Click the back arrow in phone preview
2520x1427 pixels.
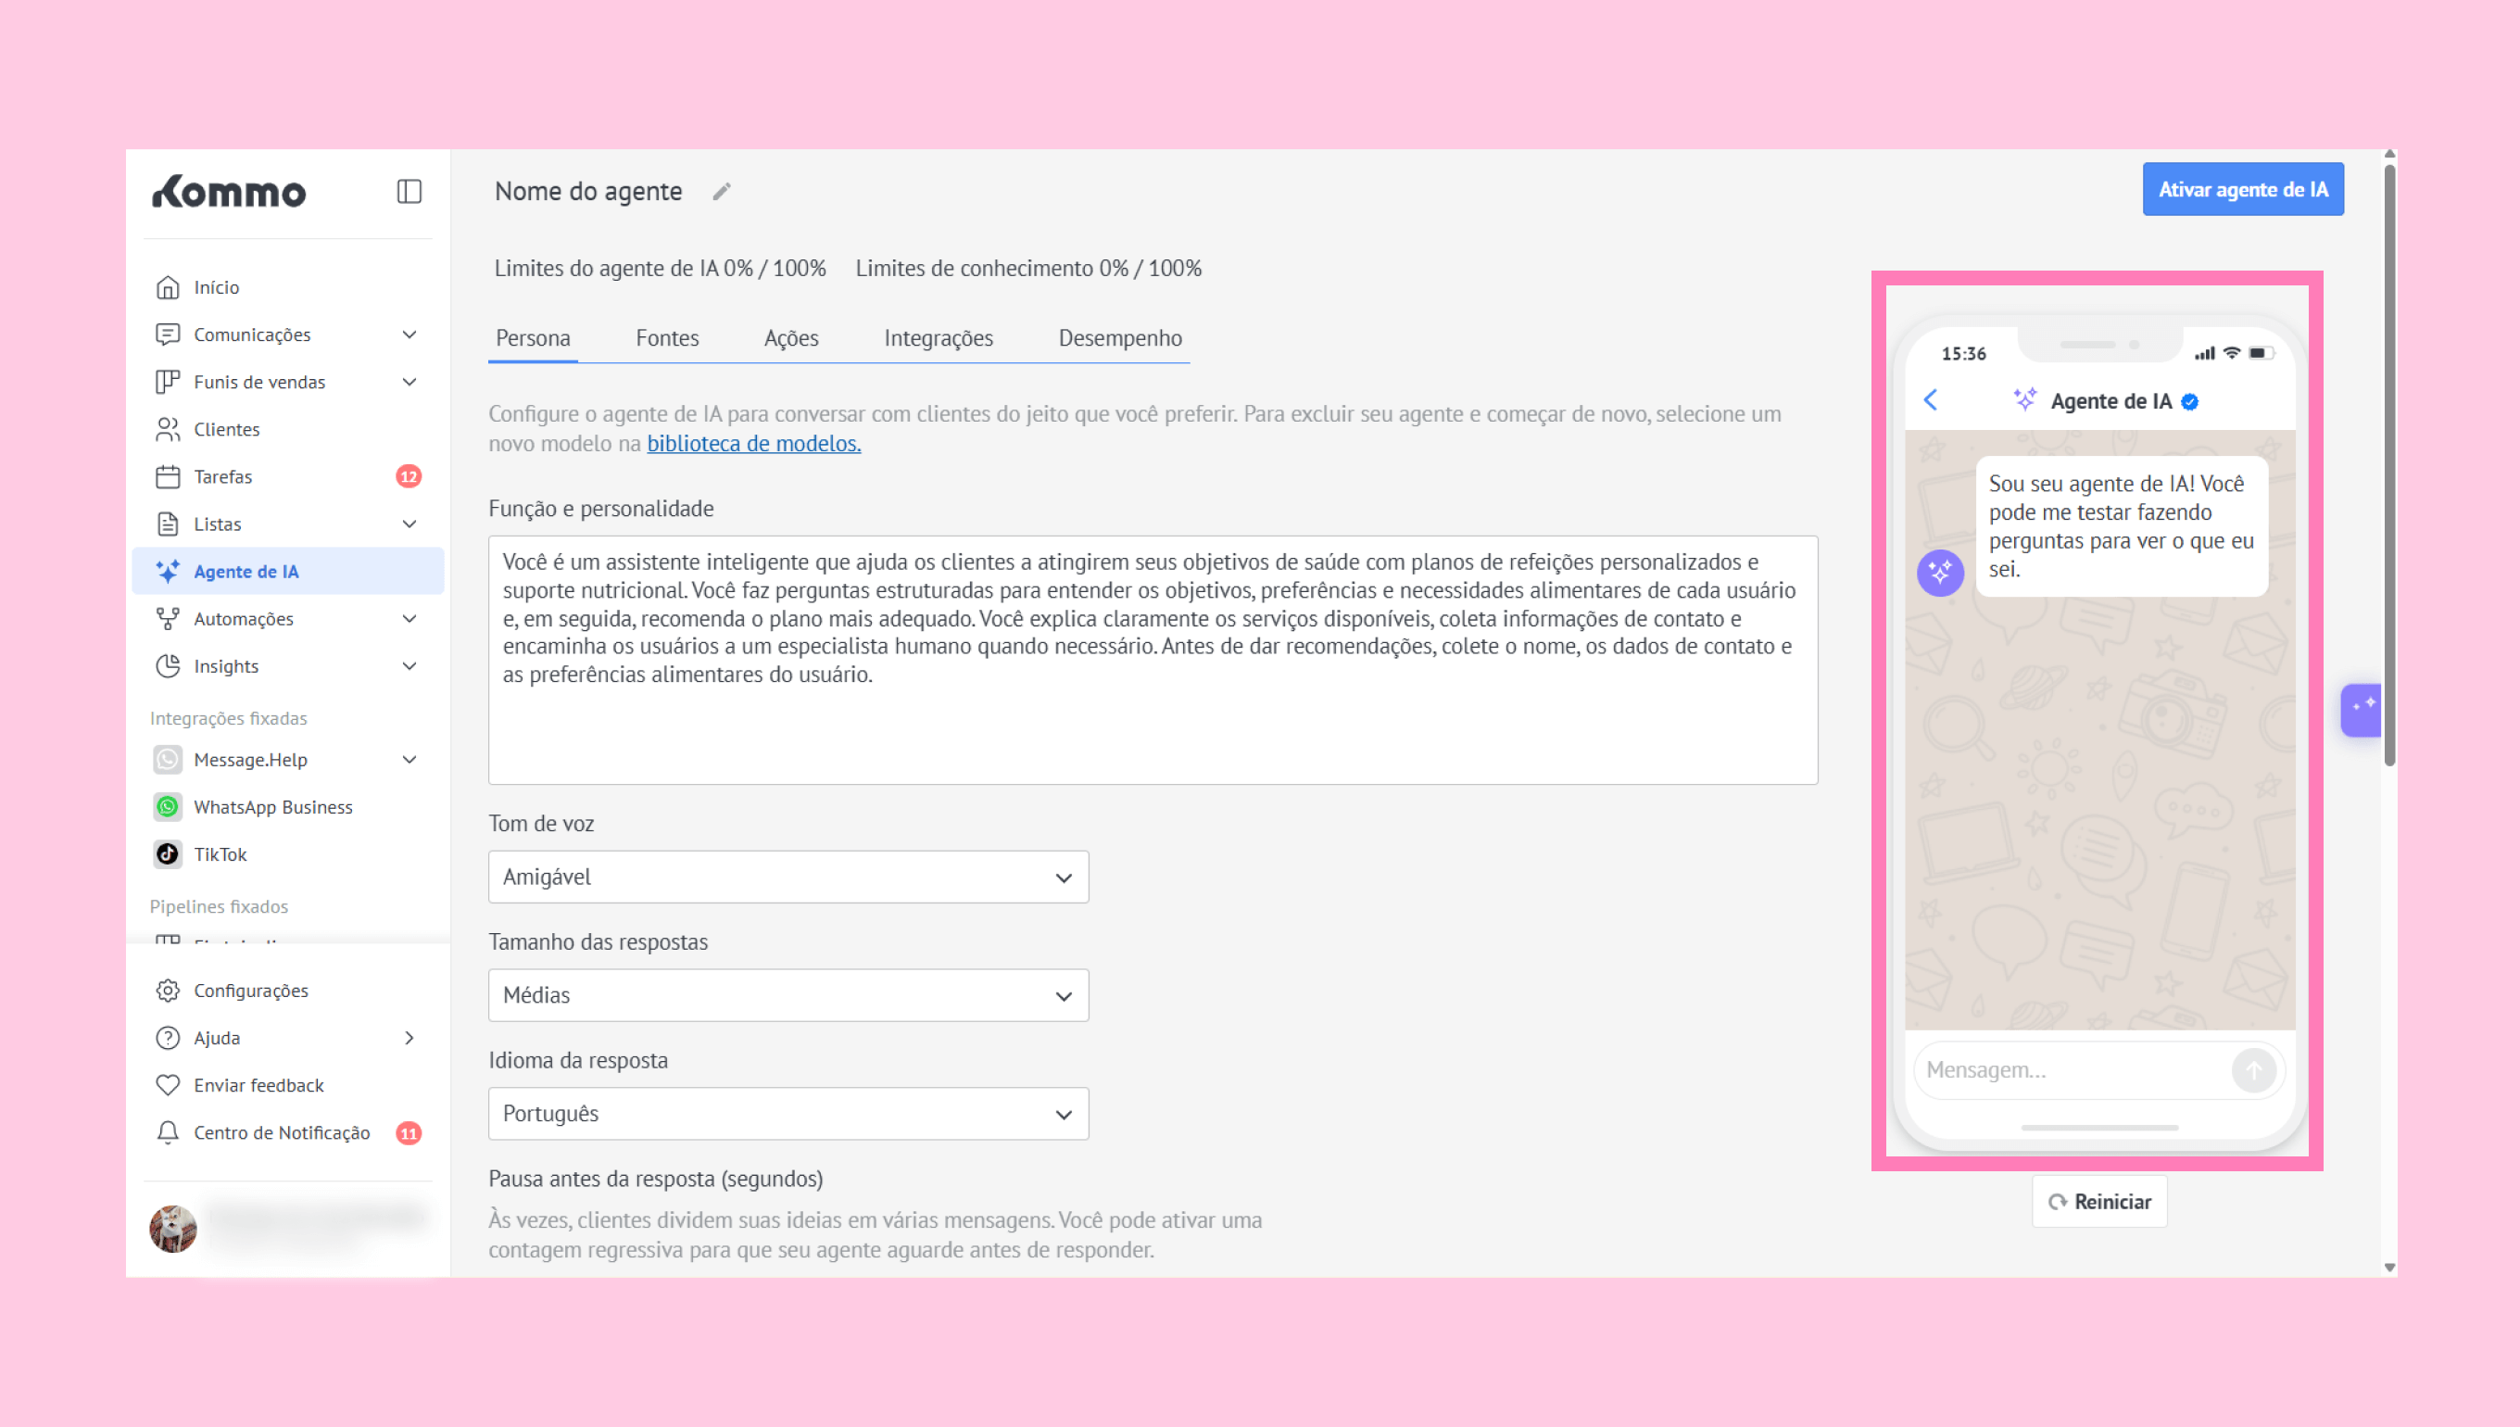pyautogui.click(x=1930, y=400)
